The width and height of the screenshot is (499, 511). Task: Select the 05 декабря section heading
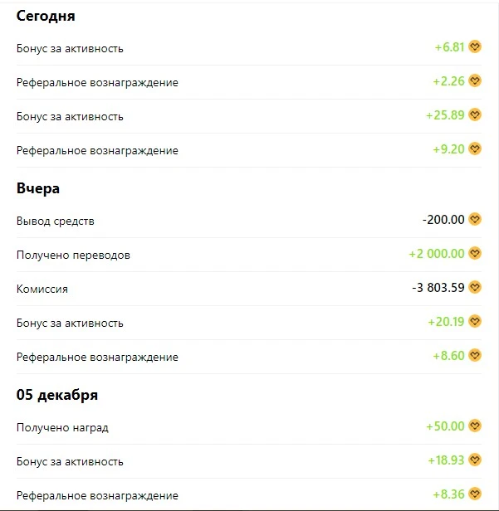[x=57, y=395]
